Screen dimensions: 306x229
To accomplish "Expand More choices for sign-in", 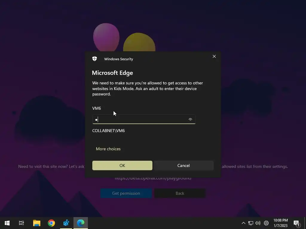I will (x=108, y=149).
